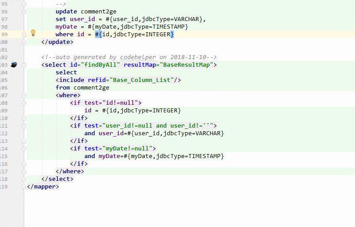355x227 pixels.
Task: Click fold marker at </where> closing tag
Action: tap(24, 171)
